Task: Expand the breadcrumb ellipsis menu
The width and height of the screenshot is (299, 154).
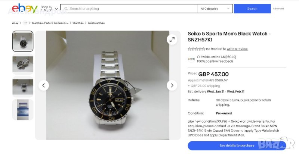Action: pos(25,23)
